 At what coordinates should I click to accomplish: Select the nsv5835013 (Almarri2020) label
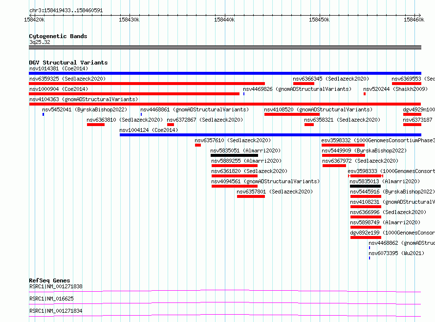tap(385, 181)
